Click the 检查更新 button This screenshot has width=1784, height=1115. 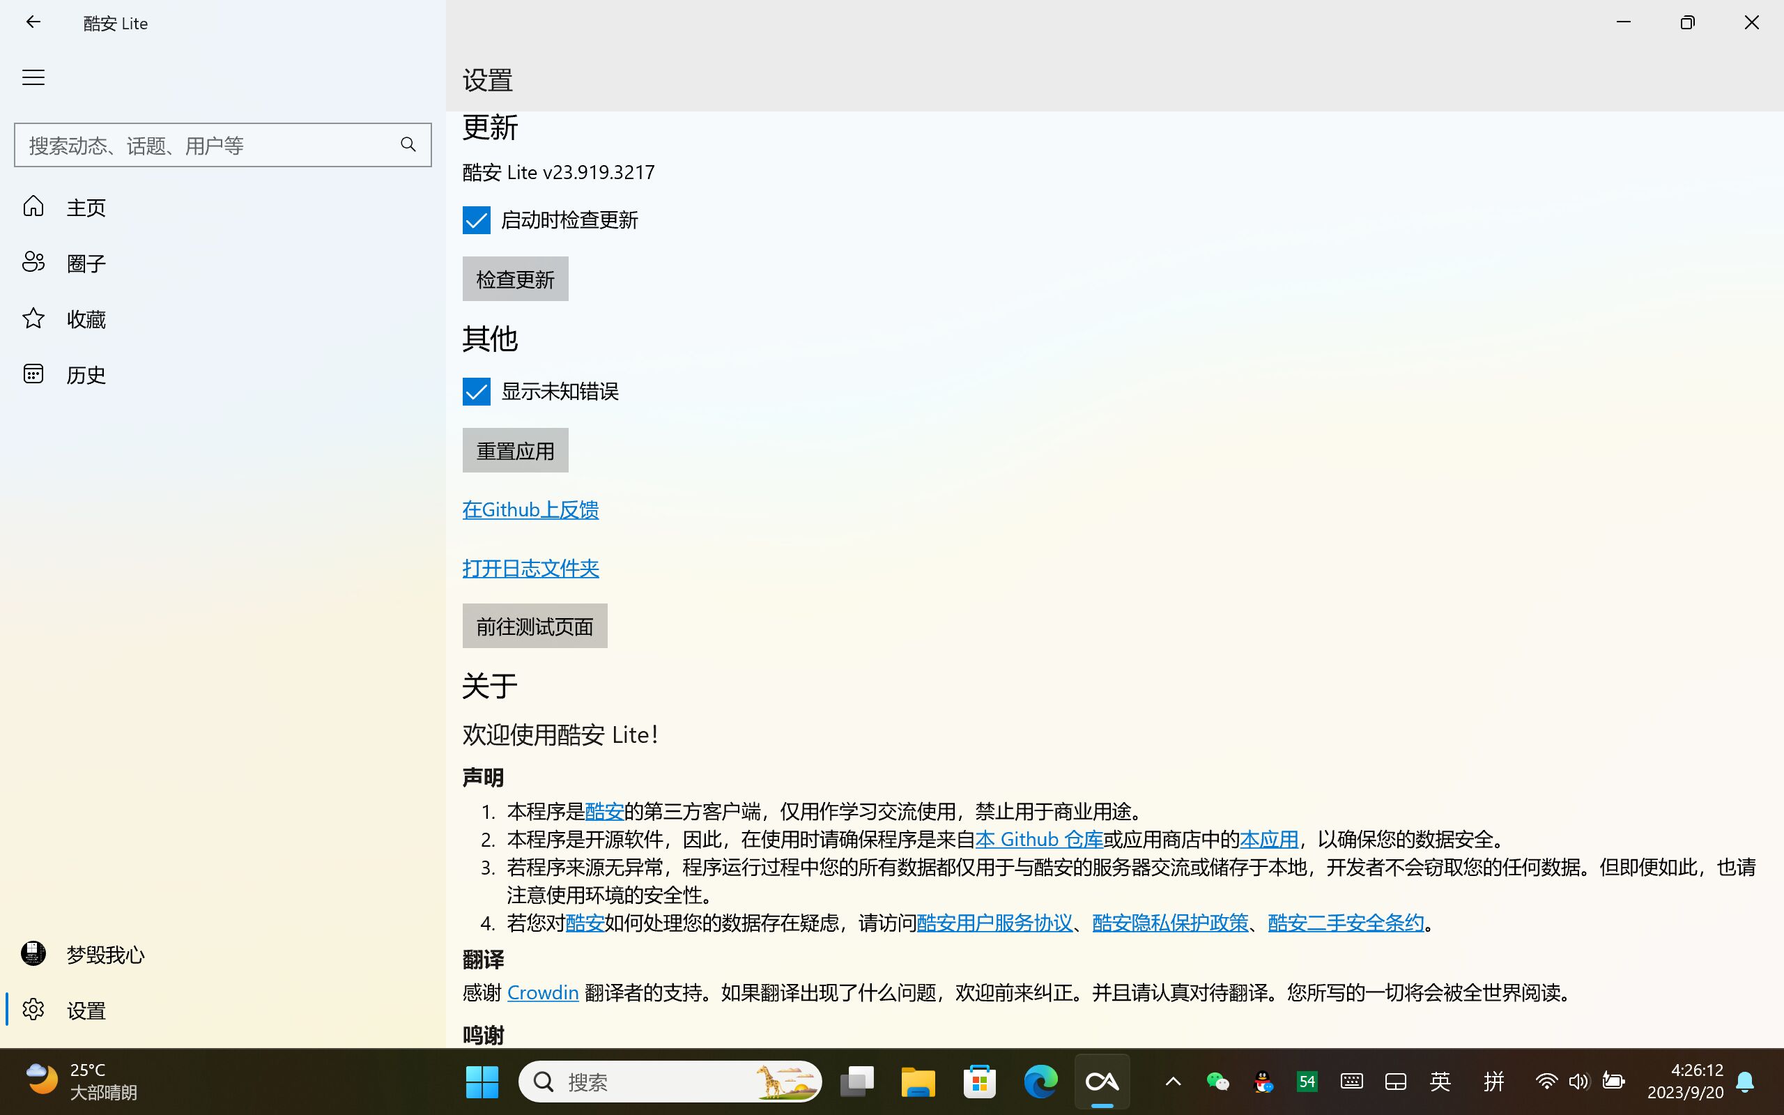click(515, 279)
